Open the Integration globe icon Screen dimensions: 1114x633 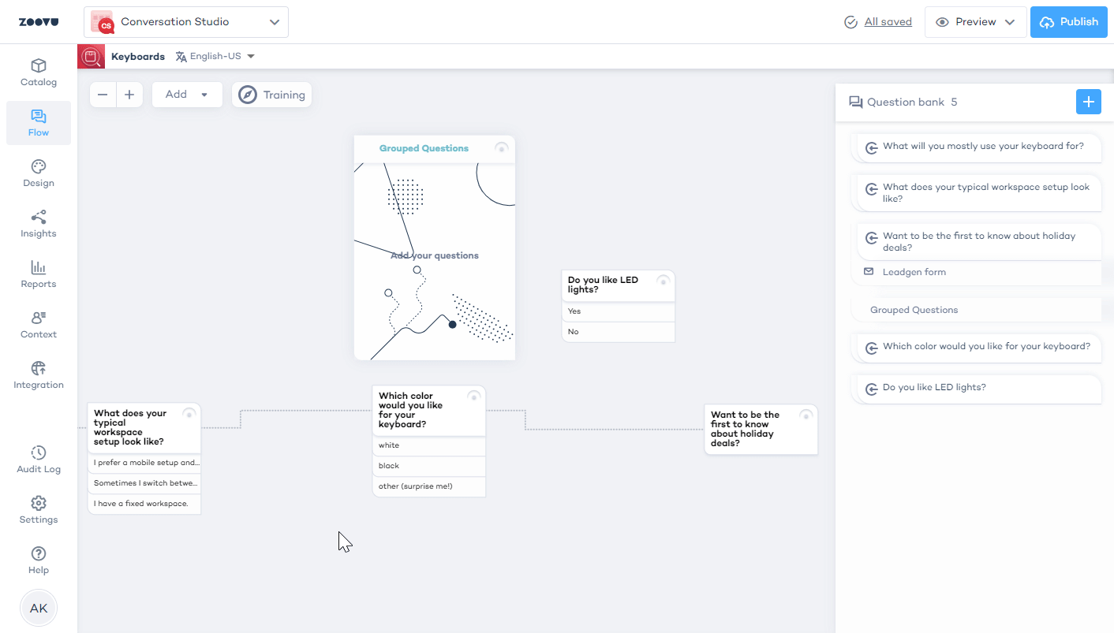[x=39, y=375]
